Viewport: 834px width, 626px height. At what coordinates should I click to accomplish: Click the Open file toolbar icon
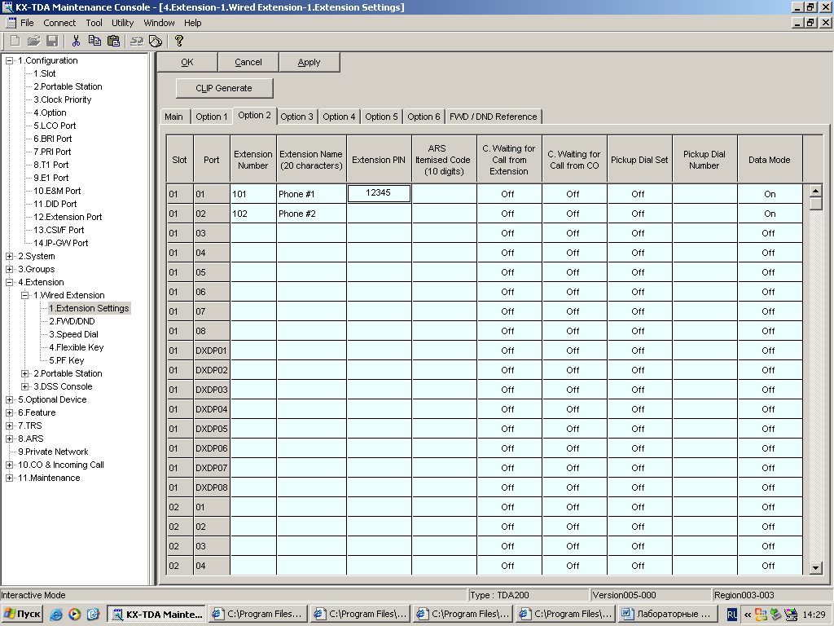(33, 41)
